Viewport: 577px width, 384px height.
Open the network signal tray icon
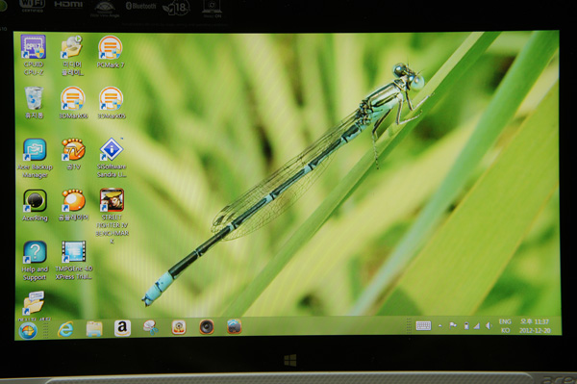click(x=477, y=325)
